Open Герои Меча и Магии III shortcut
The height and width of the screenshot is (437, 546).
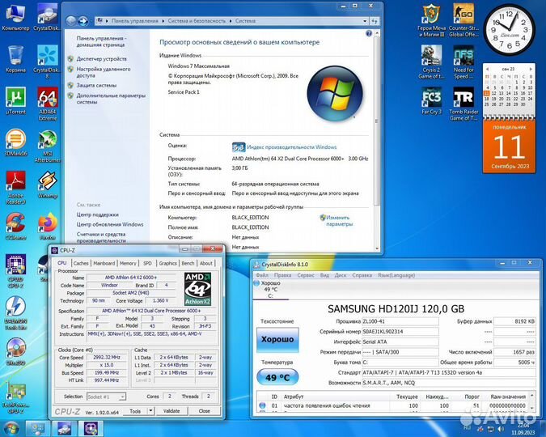point(431,20)
